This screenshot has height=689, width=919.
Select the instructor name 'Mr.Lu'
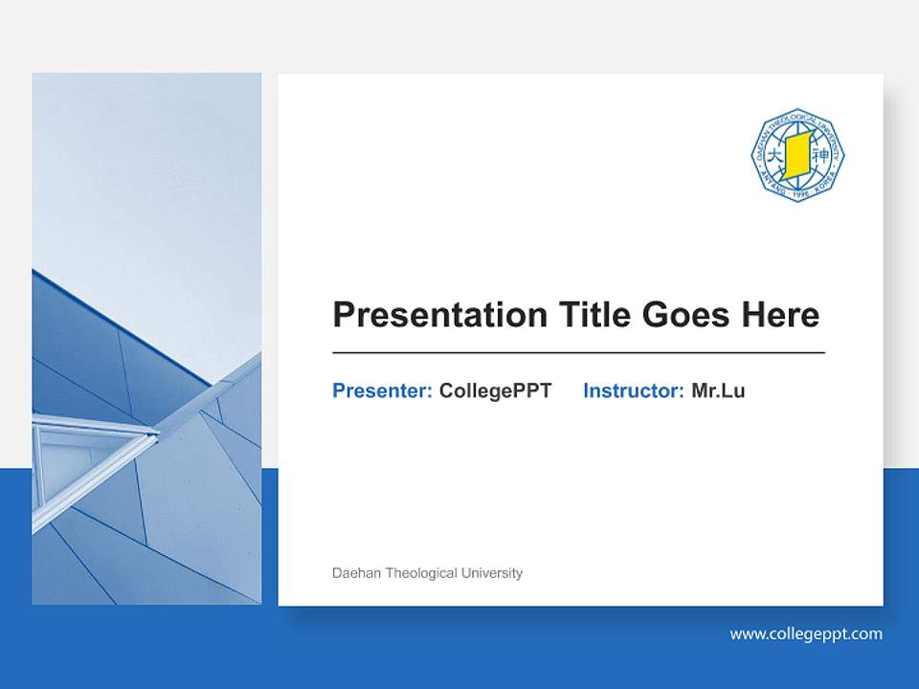point(718,390)
